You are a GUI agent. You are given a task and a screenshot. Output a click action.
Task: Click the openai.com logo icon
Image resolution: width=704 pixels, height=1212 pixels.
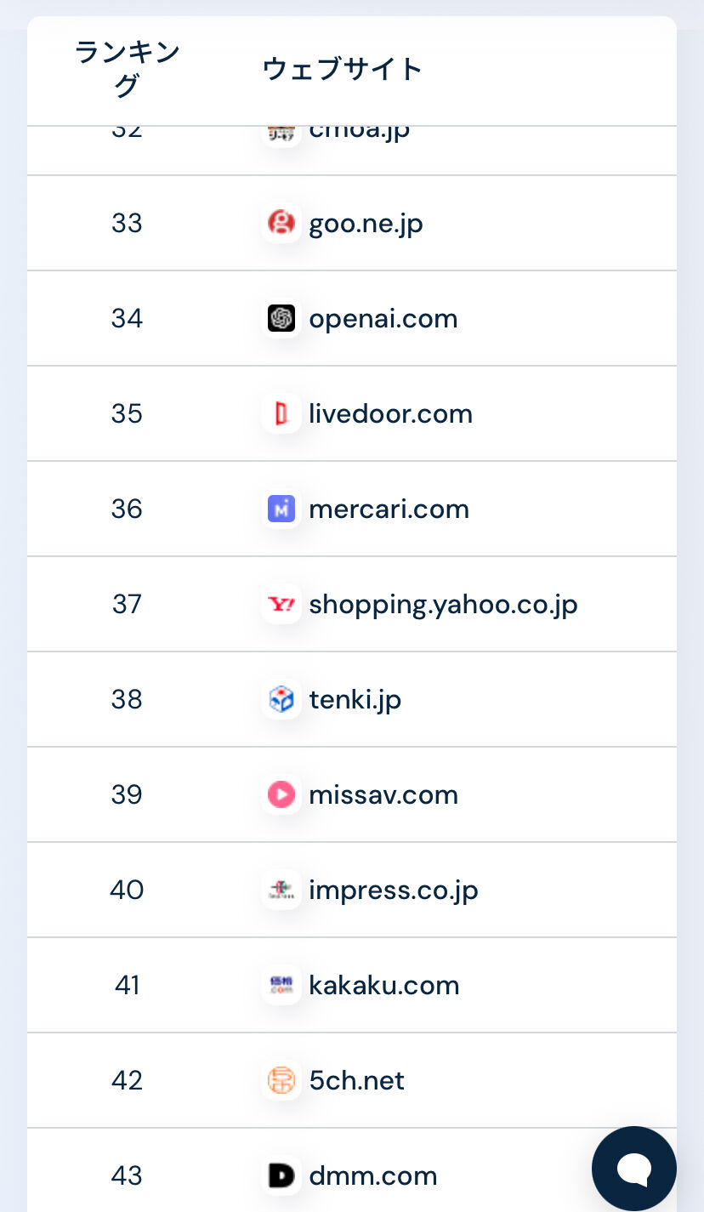[281, 319]
